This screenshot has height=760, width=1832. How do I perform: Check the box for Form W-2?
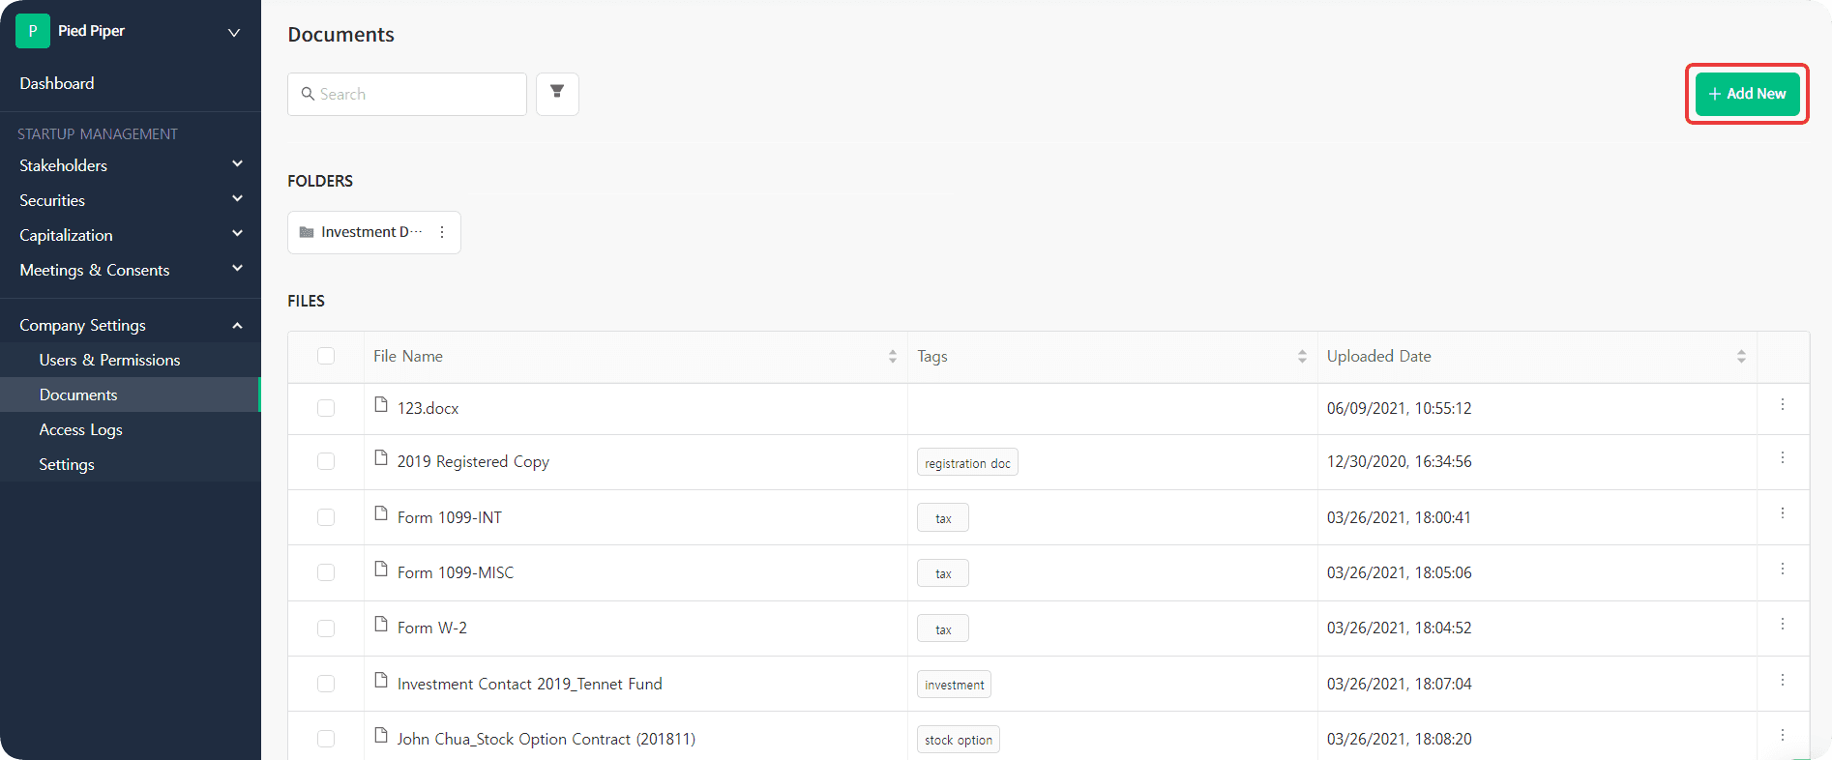326,628
